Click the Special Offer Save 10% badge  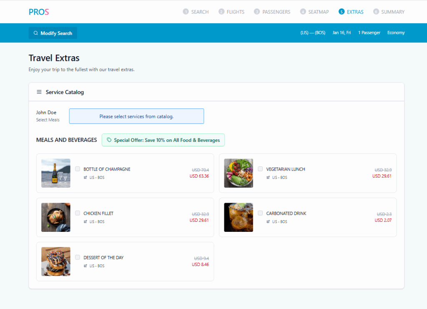163,140
